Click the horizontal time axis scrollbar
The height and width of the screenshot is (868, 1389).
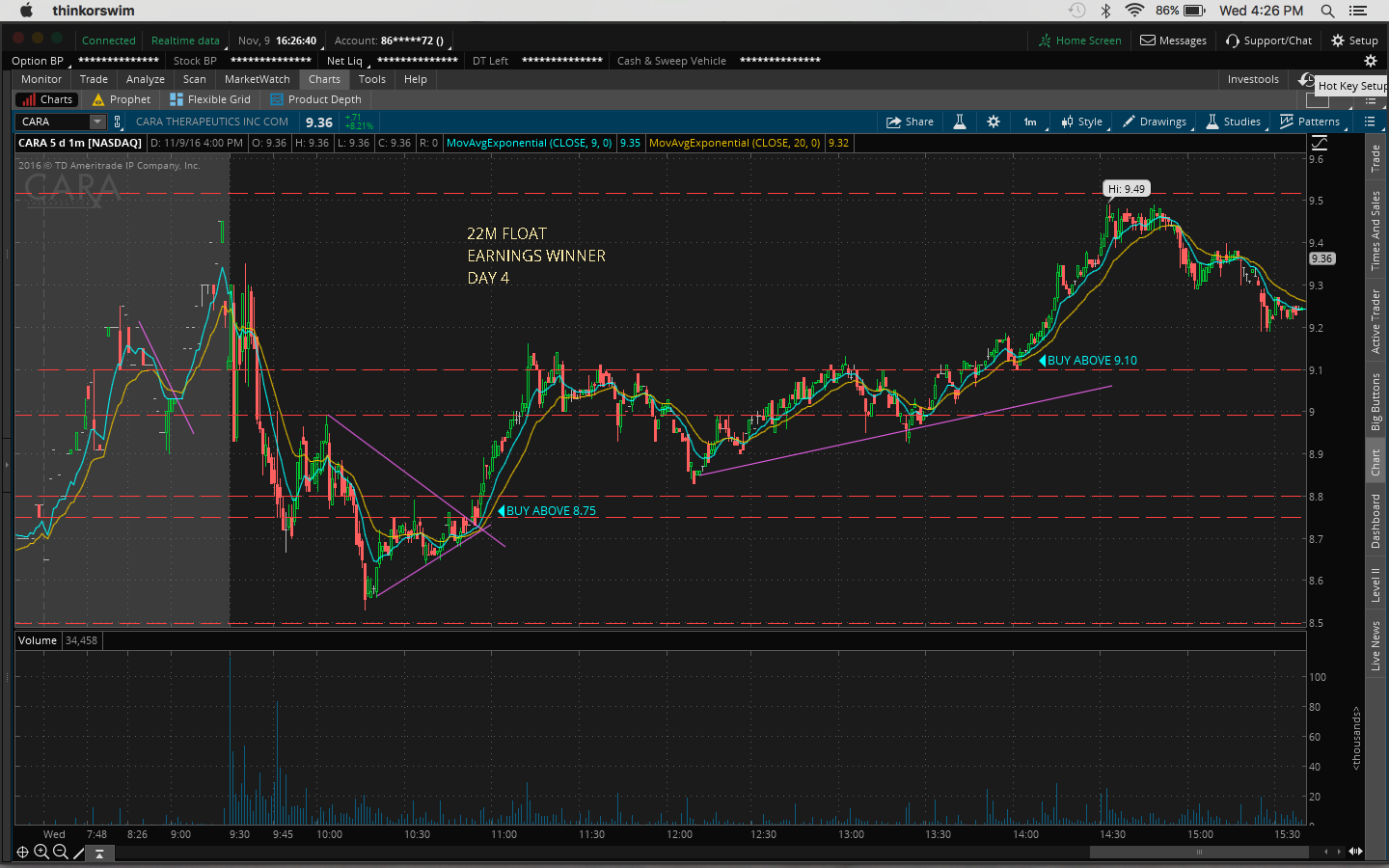1199,852
